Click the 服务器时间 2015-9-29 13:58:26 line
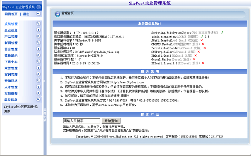This screenshot has height=156, width=251. [77, 63]
